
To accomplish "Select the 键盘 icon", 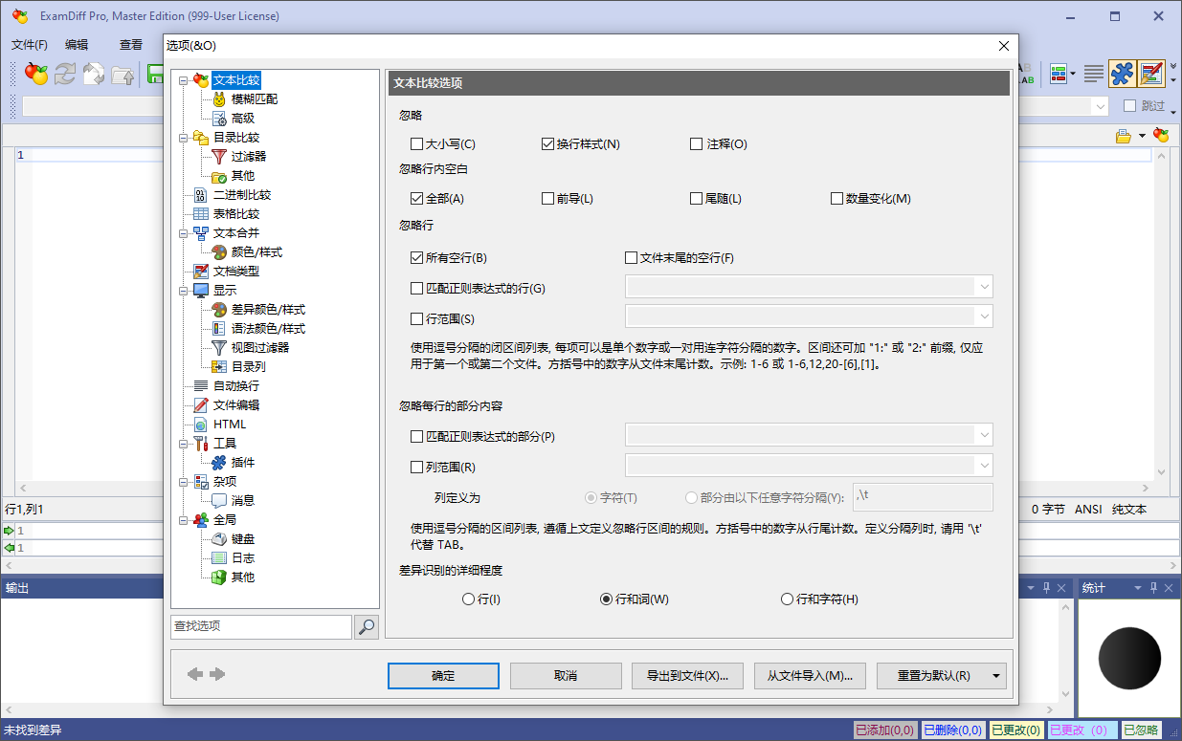I will click(219, 539).
